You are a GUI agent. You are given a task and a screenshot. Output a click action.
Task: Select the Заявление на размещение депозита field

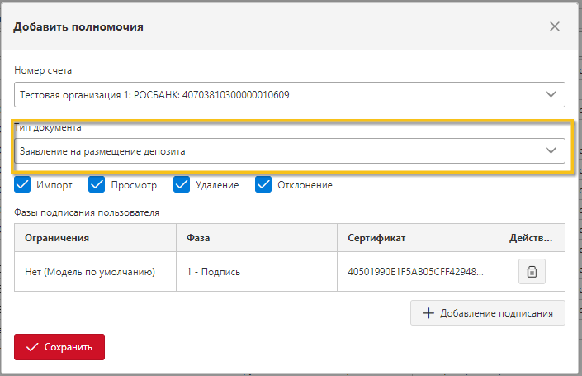click(290, 151)
